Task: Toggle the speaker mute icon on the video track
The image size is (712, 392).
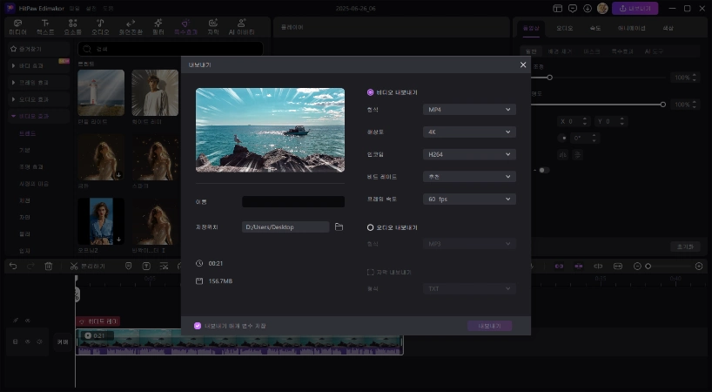Action: (x=39, y=341)
